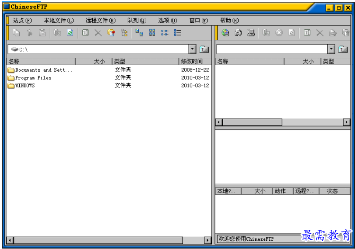Click remote pane scrollbar right arrow
The width and height of the screenshot is (355, 249).
[347, 122]
